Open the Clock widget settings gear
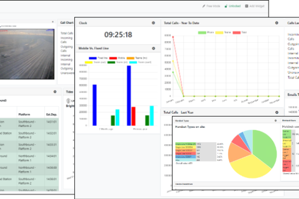 coord(153,23)
